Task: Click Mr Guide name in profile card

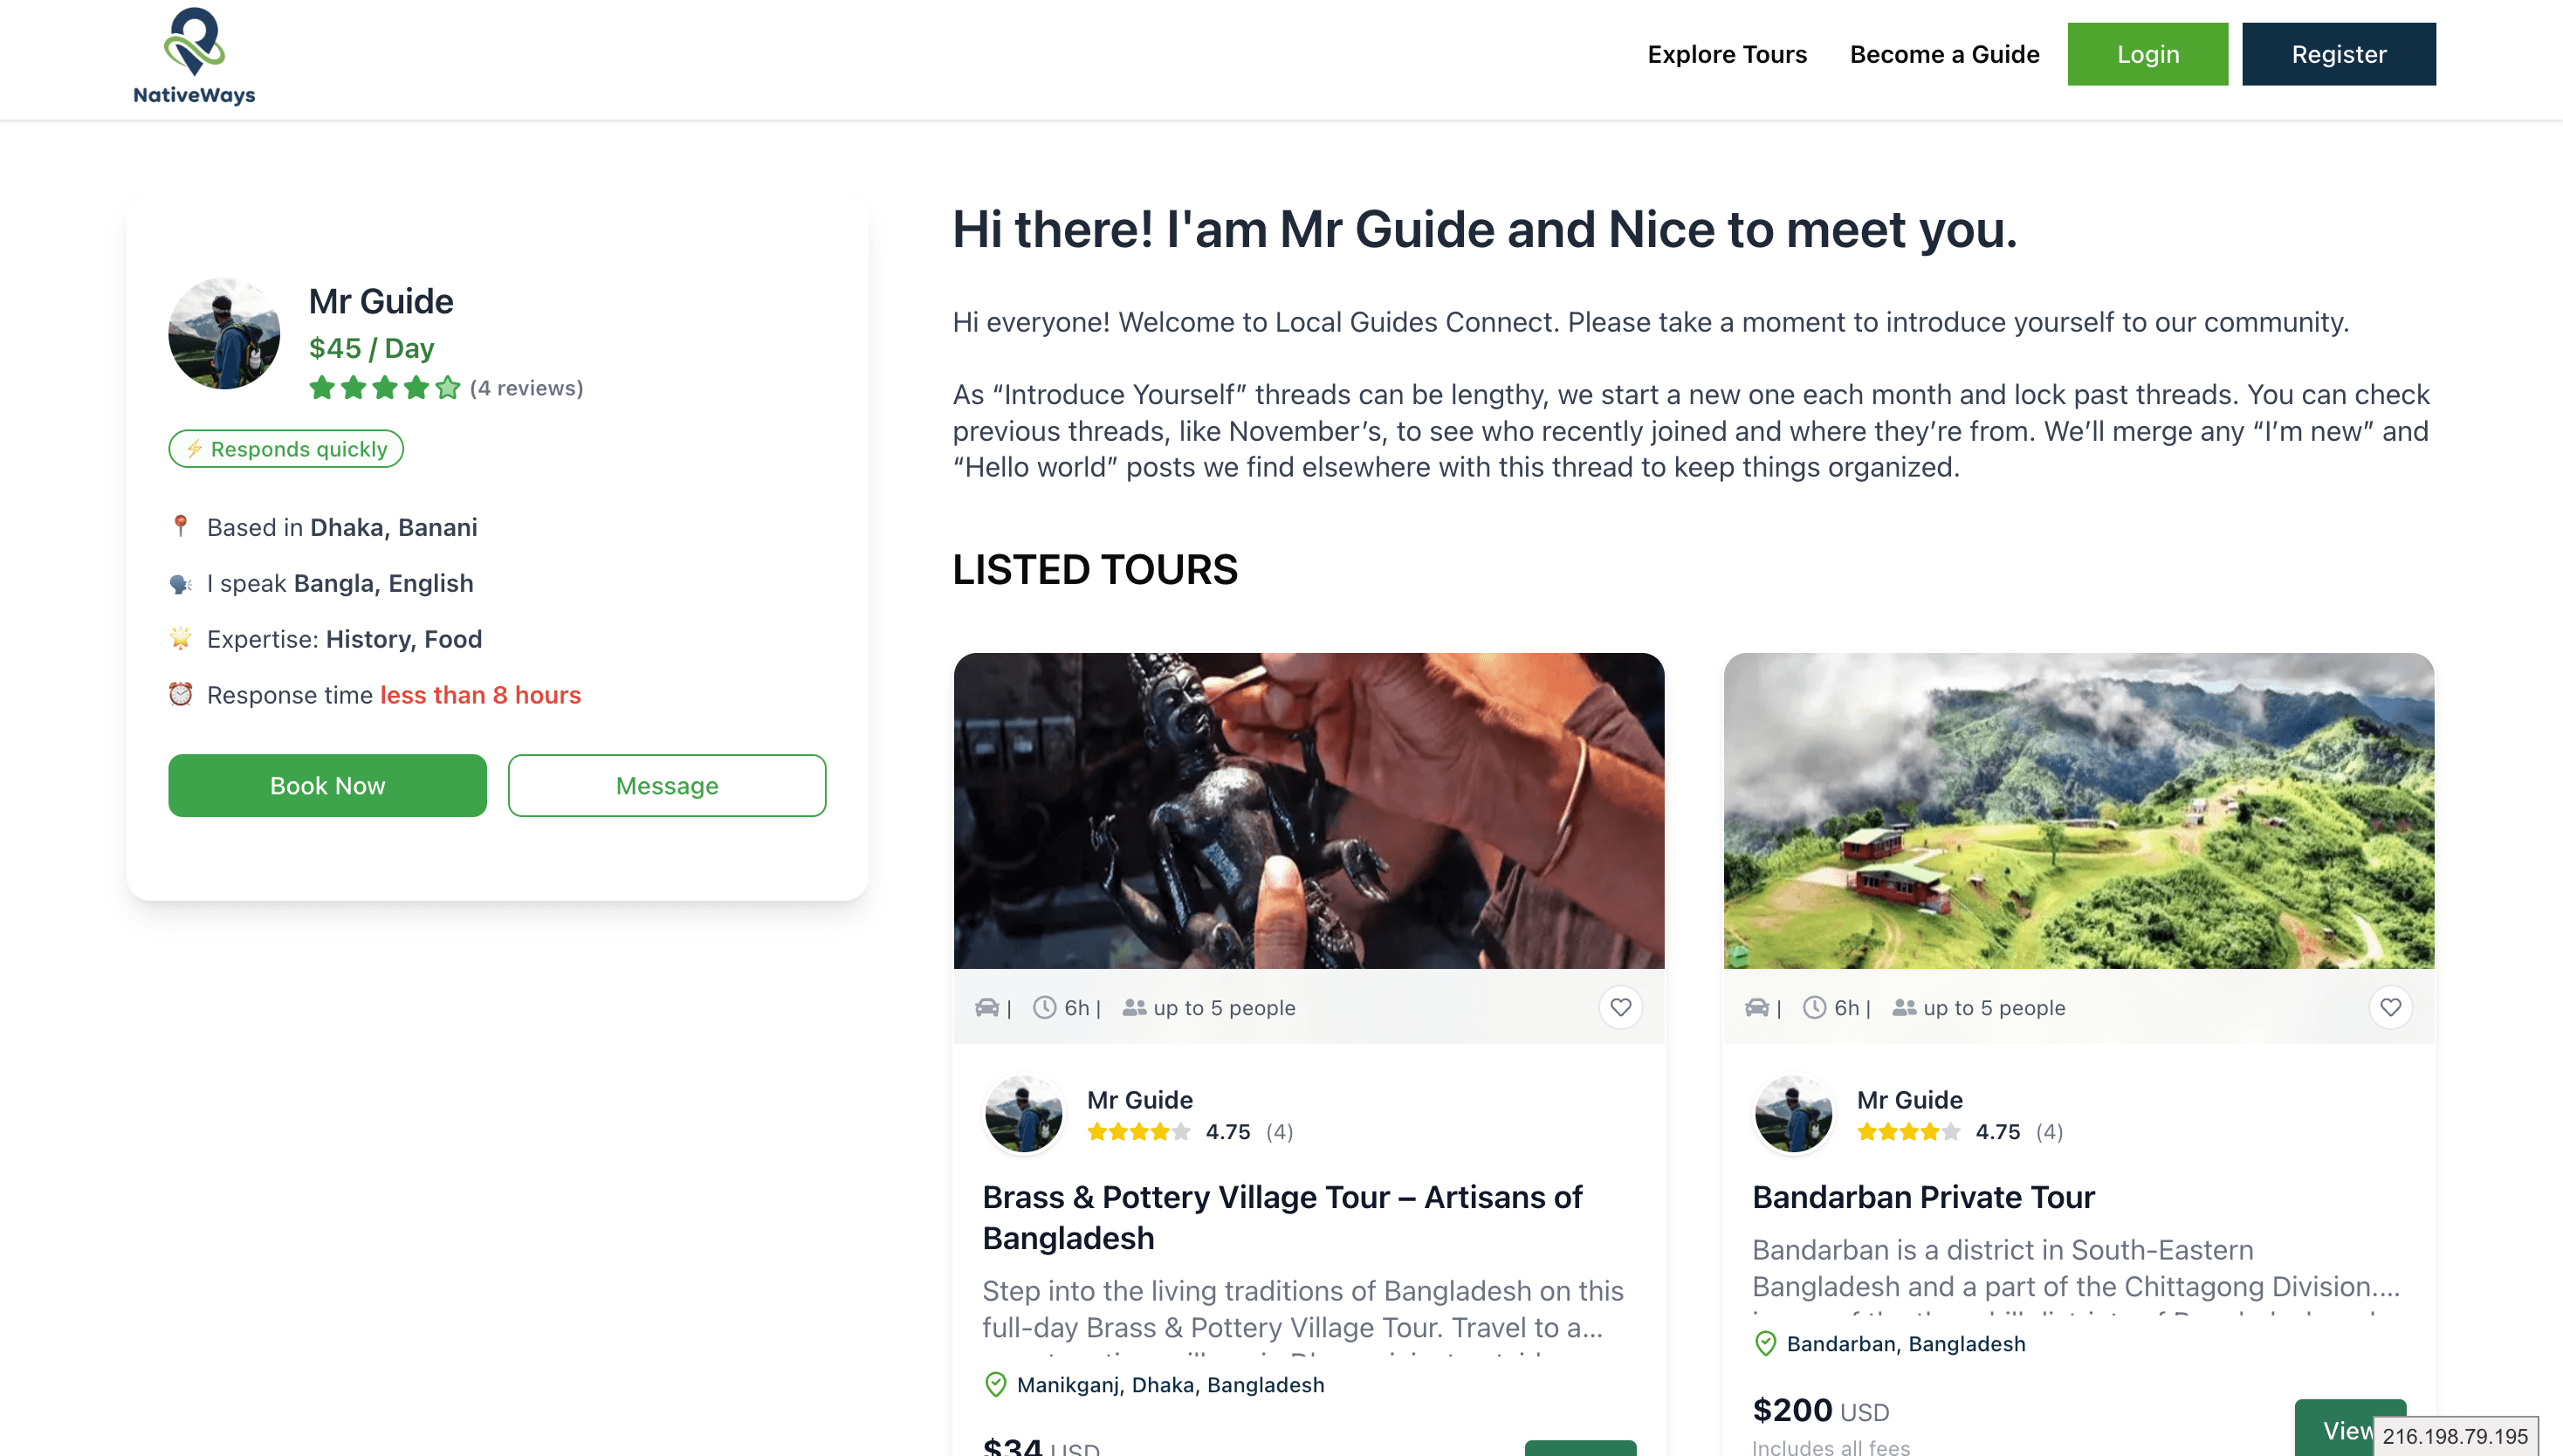Action: 380,300
